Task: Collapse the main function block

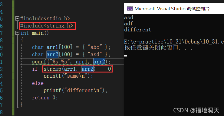Action: 18,33
